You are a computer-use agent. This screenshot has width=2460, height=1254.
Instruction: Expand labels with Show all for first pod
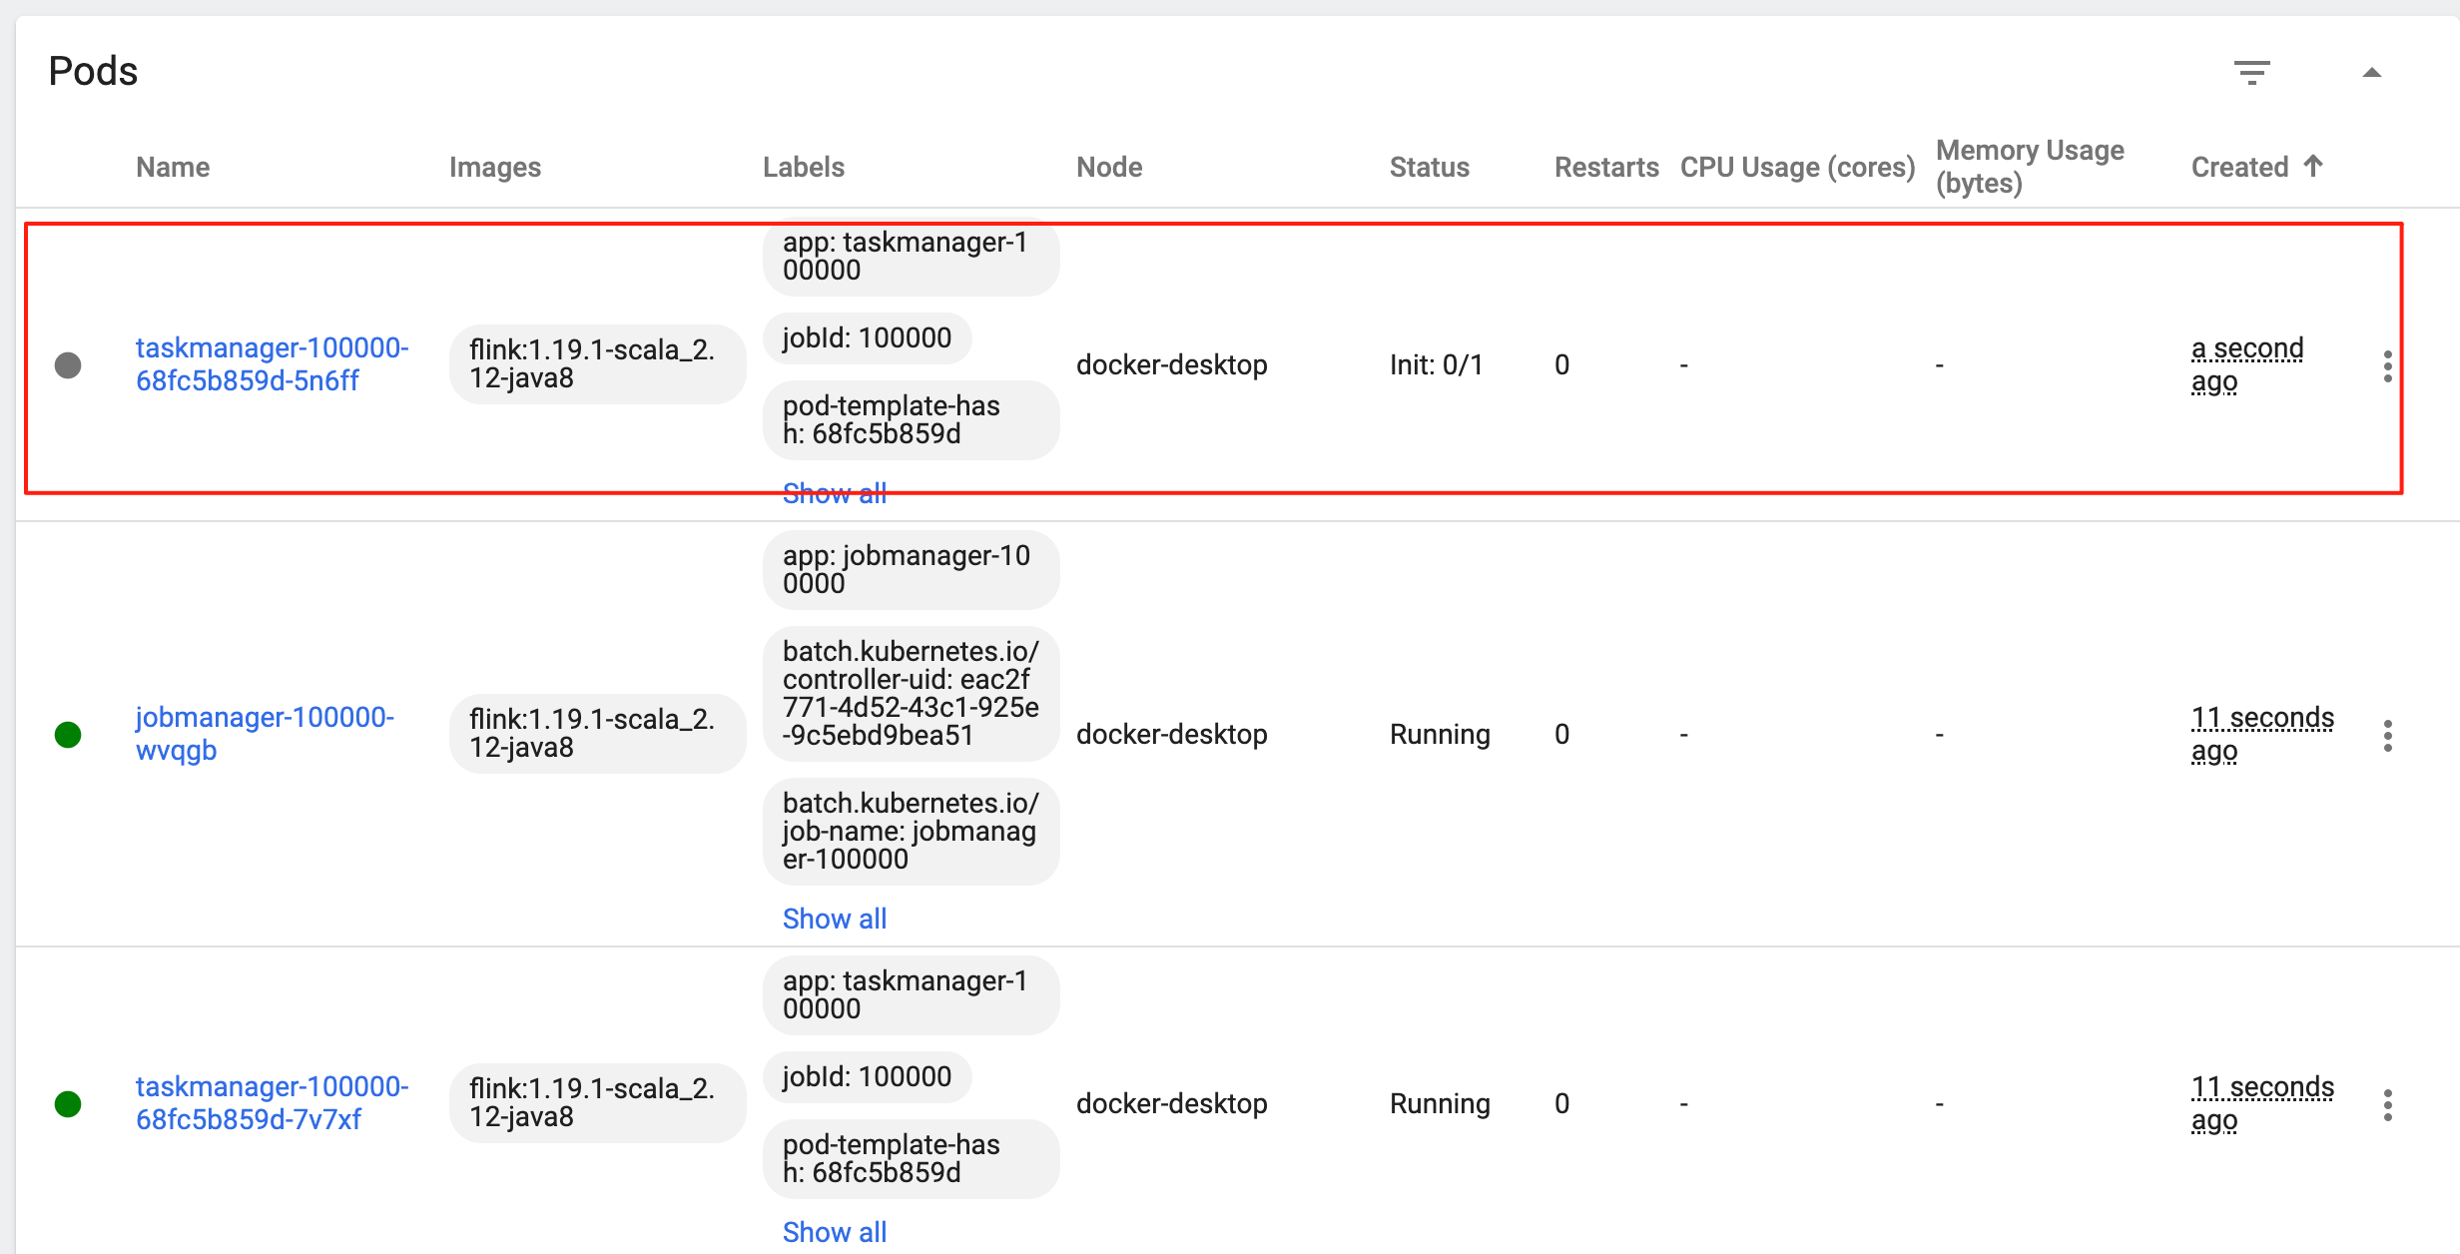834,493
